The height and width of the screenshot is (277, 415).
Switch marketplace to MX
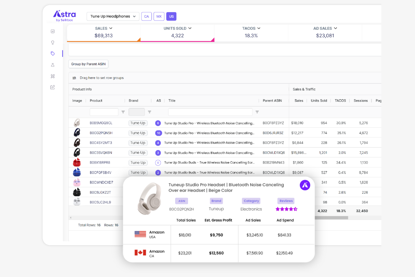[x=159, y=16]
